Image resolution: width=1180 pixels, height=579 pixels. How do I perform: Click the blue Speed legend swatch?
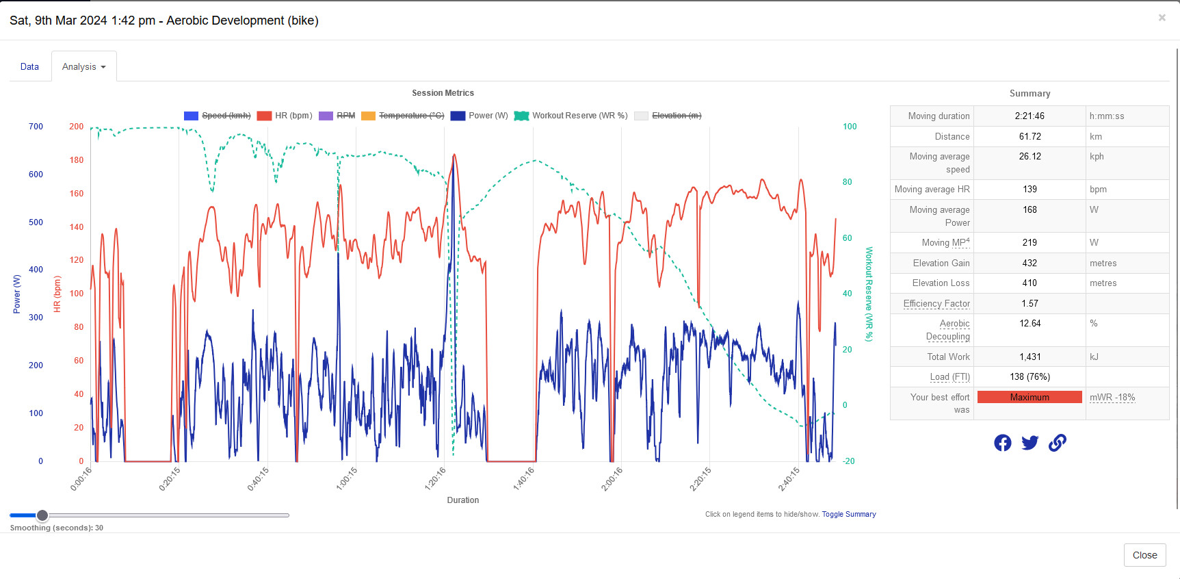[191, 116]
